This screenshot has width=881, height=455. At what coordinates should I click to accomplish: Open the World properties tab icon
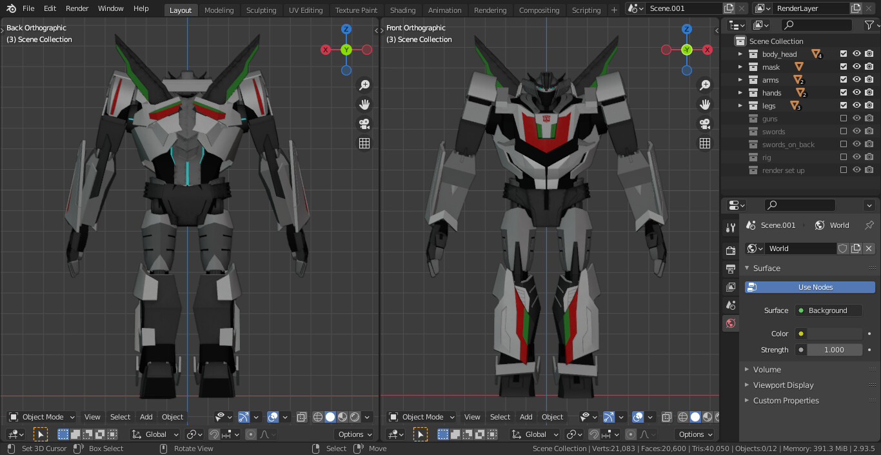[731, 323]
